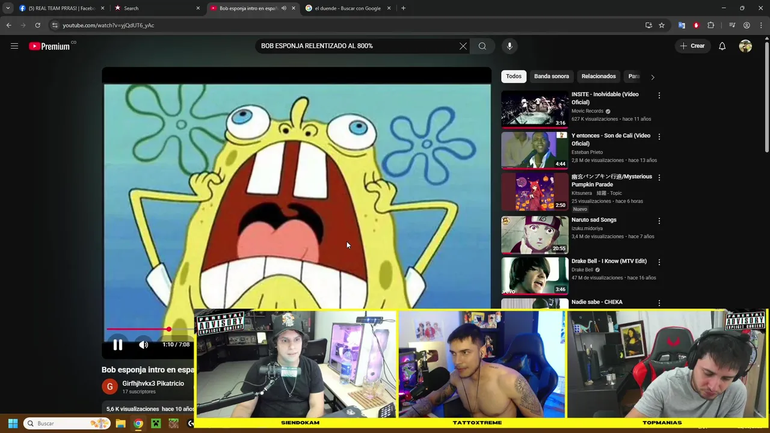Open options menu for Nadie sabe CHEKA
Screen dimensions: 770x433
coord(659,303)
